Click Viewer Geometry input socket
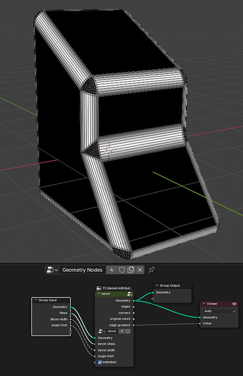 tap(200, 317)
